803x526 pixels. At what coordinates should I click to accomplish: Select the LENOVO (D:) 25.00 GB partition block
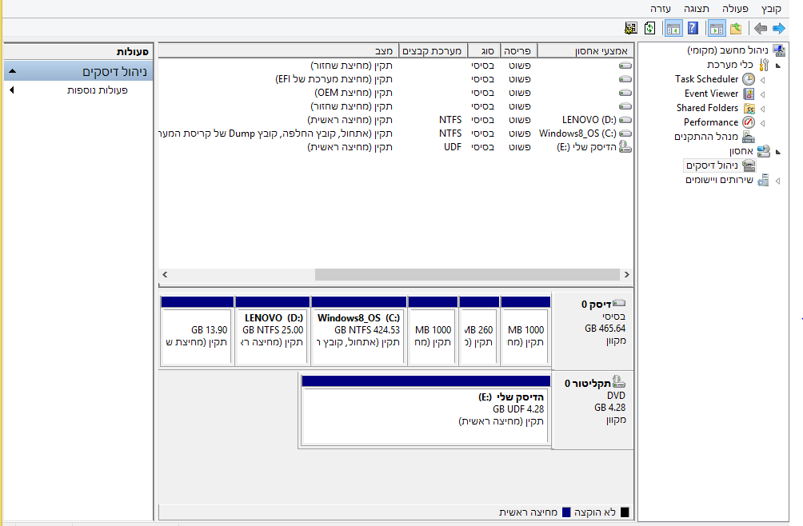click(x=273, y=330)
